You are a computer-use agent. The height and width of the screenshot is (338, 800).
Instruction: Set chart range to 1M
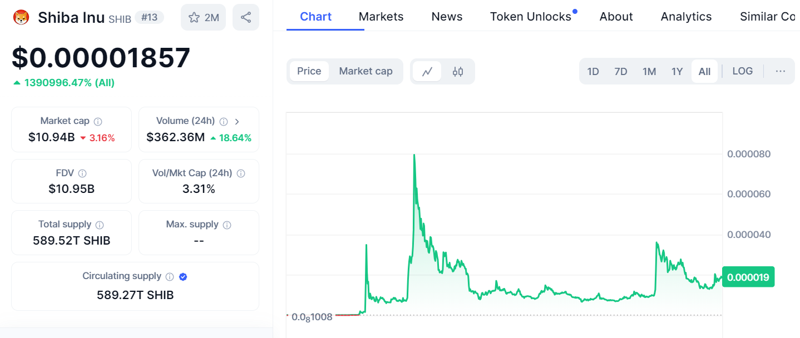click(649, 71)
